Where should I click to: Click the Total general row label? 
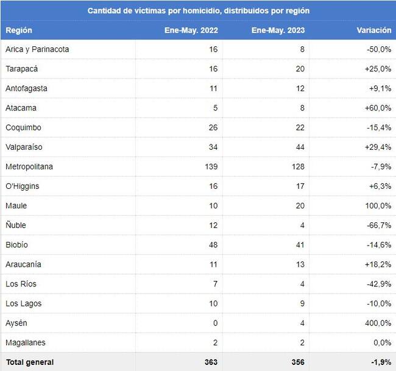29,362
